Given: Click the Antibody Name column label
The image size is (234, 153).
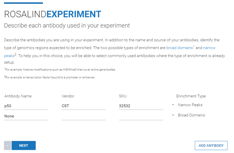Looking at the screenshot, I should click(x=18, y=96).
